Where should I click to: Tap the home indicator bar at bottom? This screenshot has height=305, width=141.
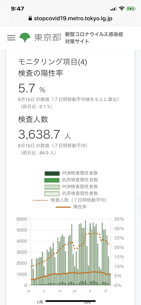pos(71,301)
